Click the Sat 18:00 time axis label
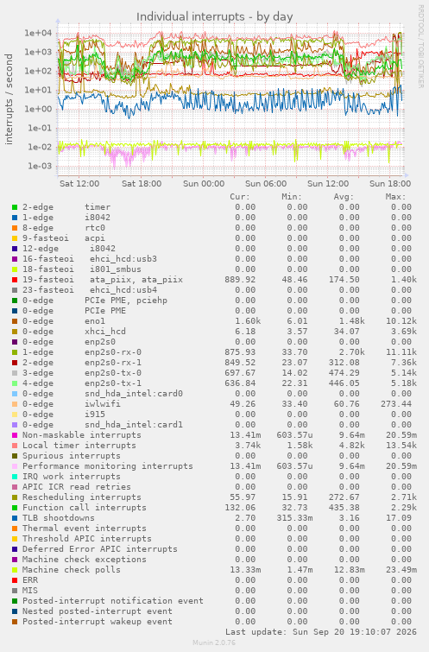 (142, 183)
